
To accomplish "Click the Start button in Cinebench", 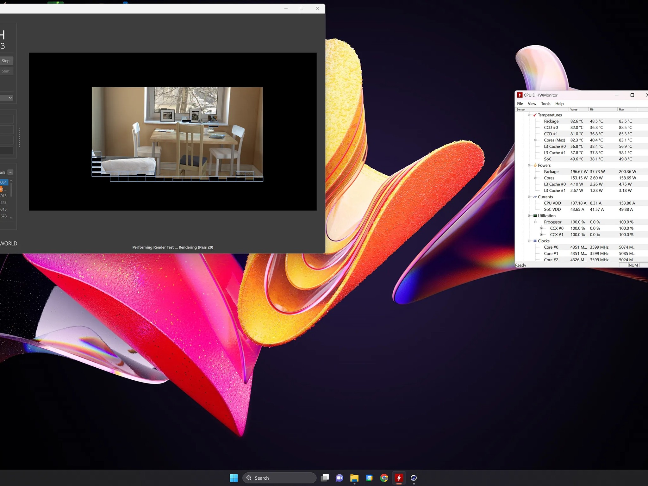I will (6, 71).
